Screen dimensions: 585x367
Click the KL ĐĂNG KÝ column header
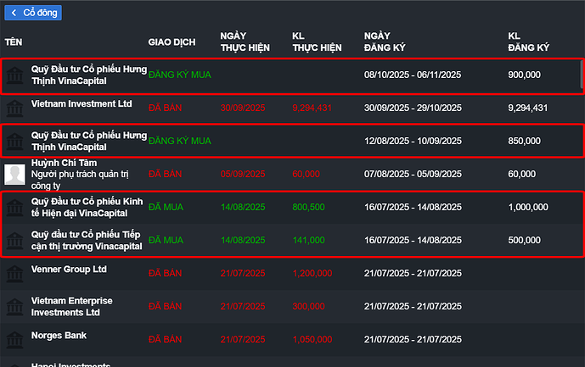pos(528,42)
